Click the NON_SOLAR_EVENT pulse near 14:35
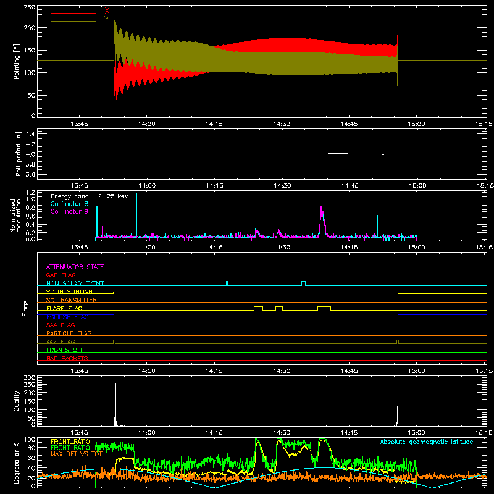 tap(303, 283)
